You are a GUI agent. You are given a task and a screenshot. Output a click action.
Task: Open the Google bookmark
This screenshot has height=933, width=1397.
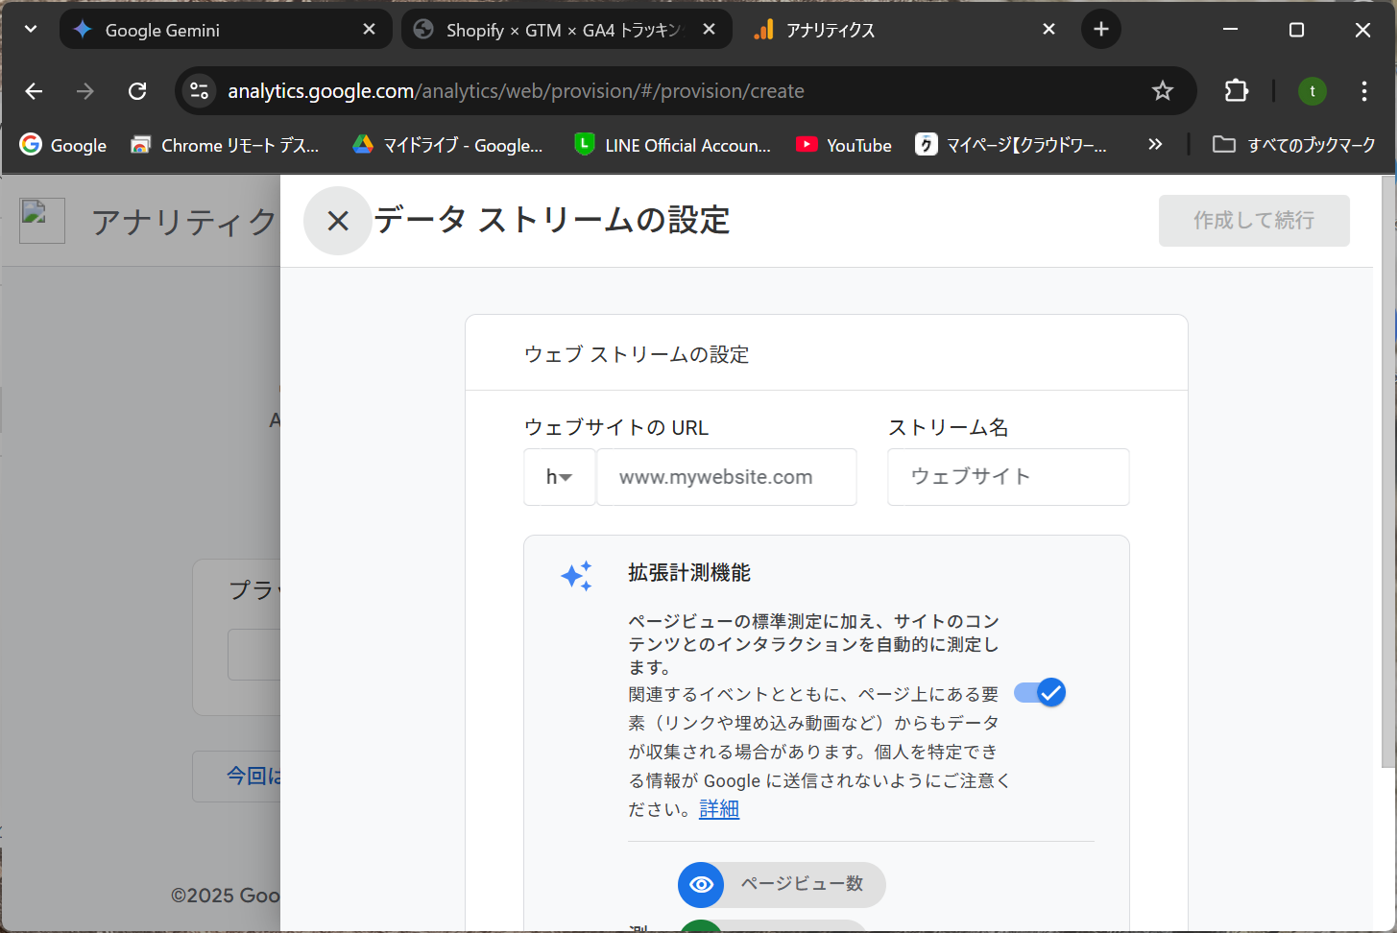[63, 145]
